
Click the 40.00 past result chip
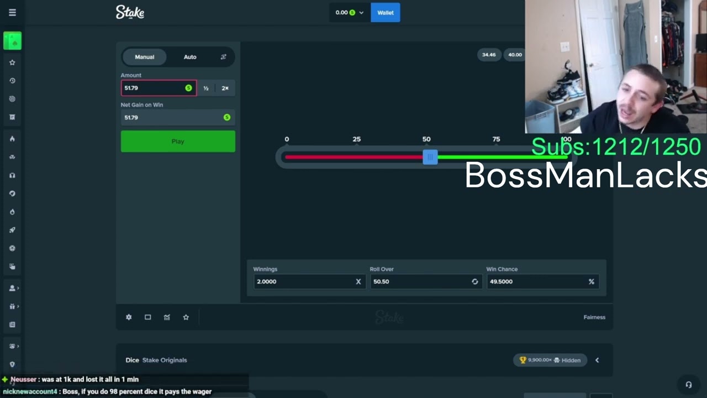coord(515,55)
